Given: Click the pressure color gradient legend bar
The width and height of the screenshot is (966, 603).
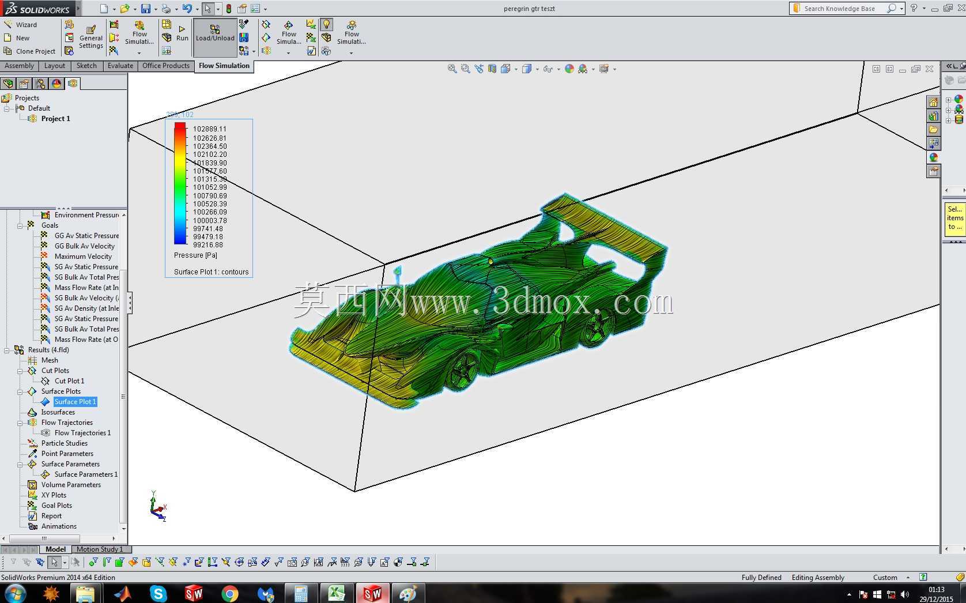Looking at the screenshot, I should (180, 183).
